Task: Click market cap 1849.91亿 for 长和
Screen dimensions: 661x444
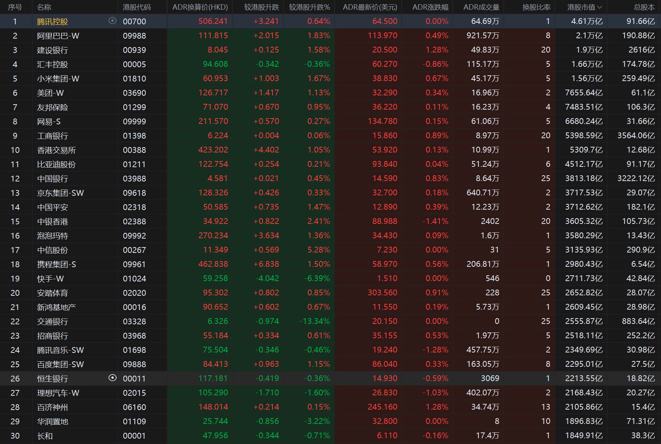Action: (x=584, y=436)
